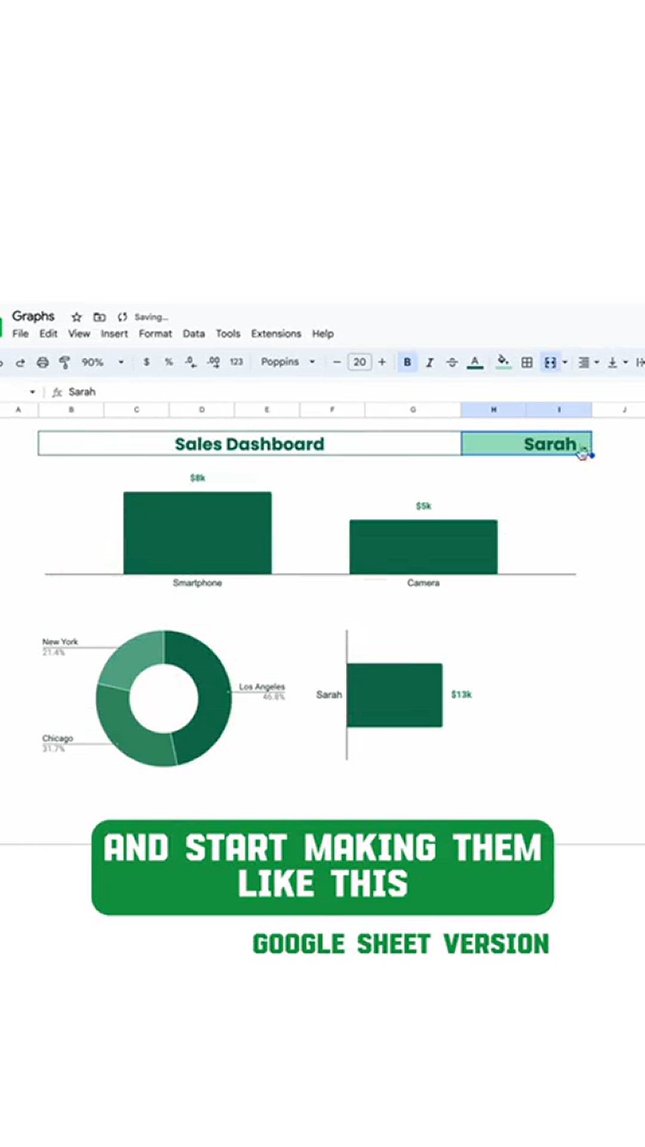The image size is (645, 1147).
Task: Select column E header
Action: coord(267,410)
